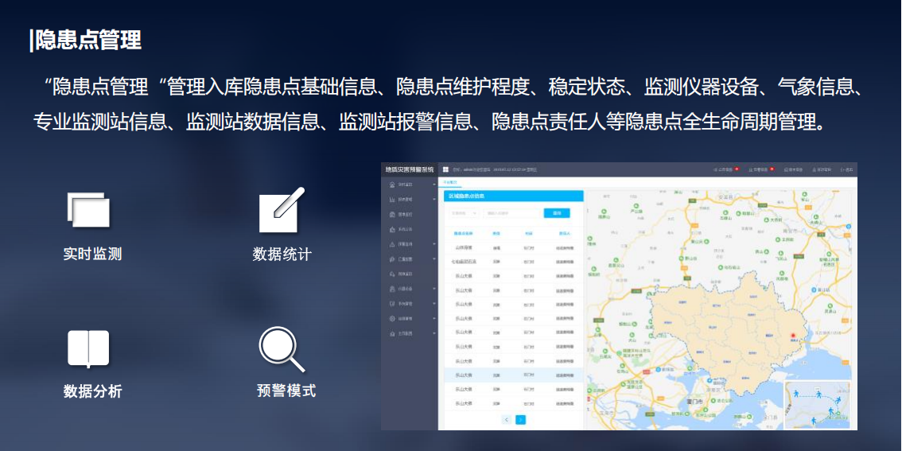The image size is (902, 451).
Task: Select the 平台概览 tab
Action: 450,182
